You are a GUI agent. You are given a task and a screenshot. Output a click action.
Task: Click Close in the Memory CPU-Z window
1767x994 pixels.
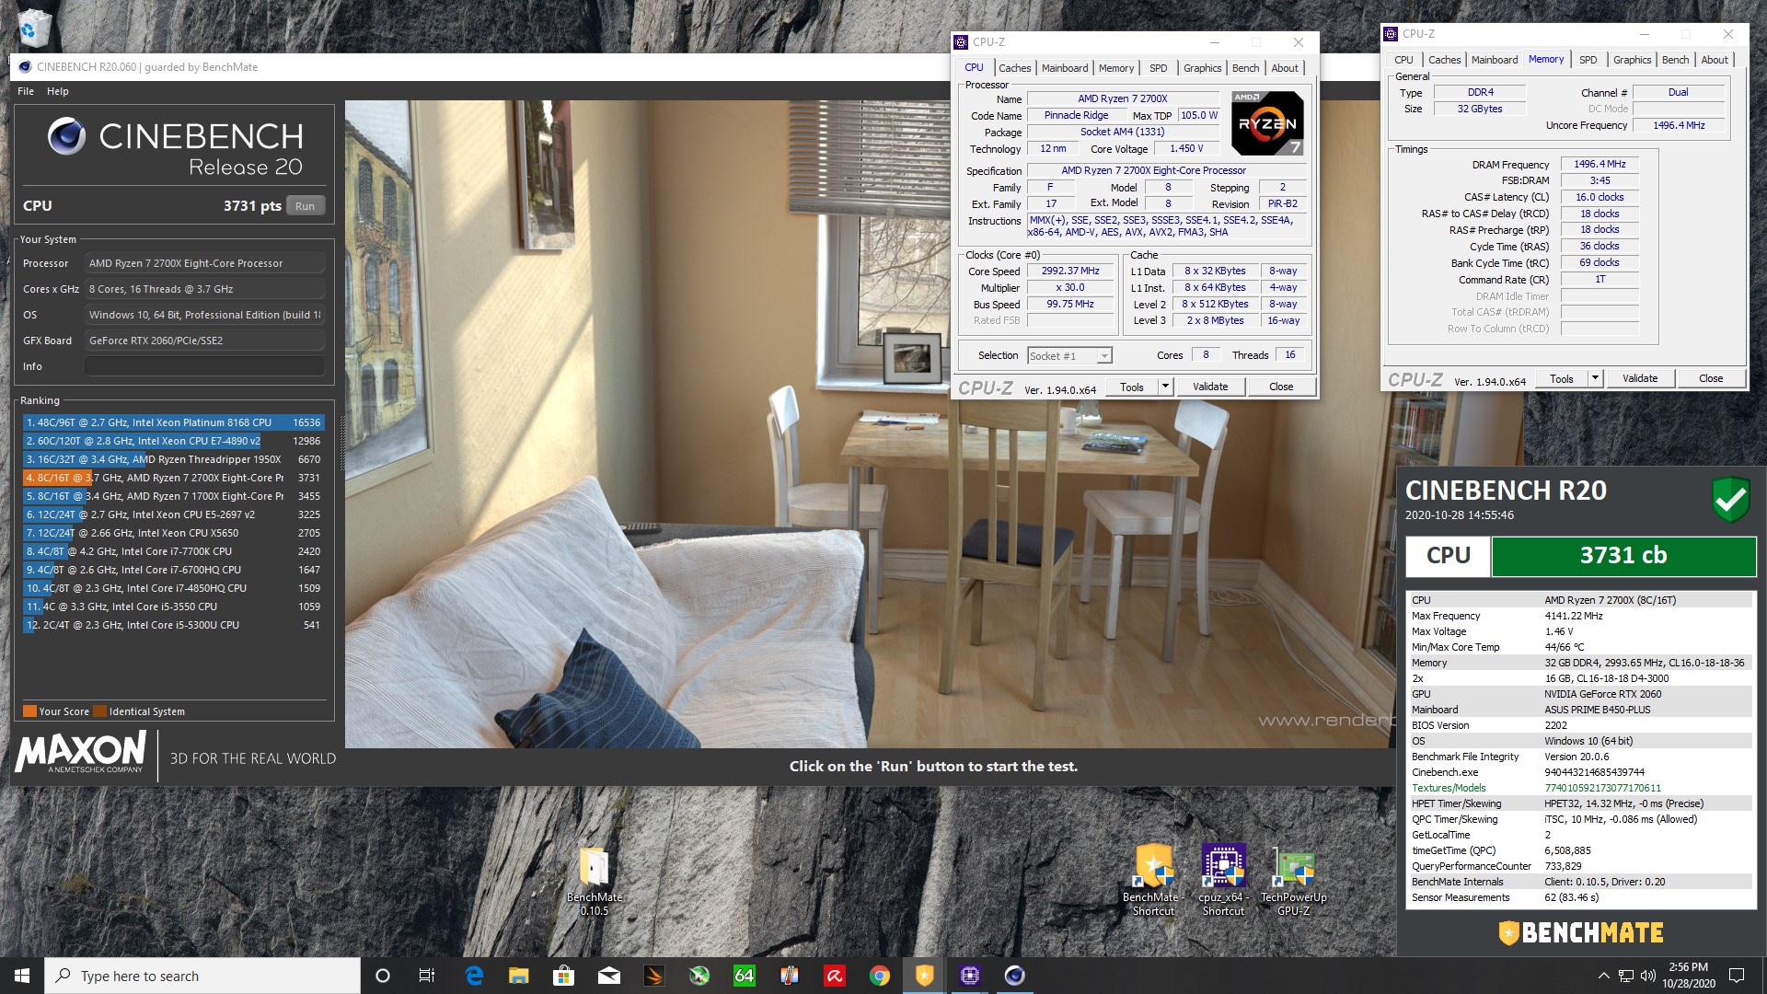(x=1711, y=378)
